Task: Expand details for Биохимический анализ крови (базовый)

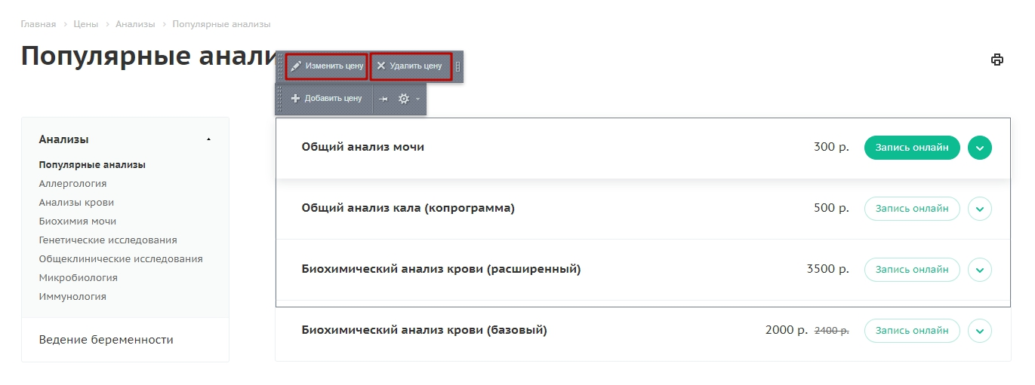Action: click(x=979, y=331)
